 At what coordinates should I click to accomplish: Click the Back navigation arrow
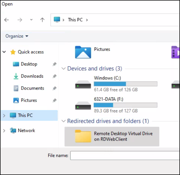click(x=7, y=20)
